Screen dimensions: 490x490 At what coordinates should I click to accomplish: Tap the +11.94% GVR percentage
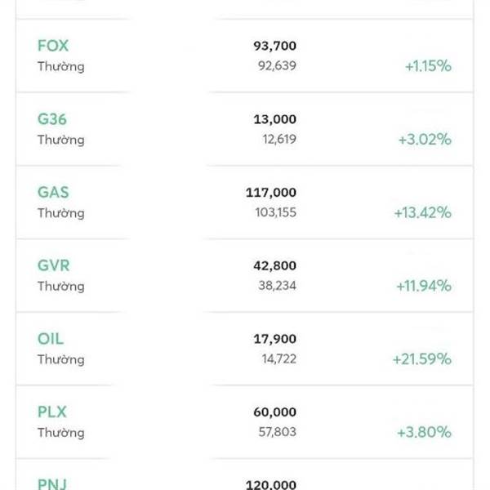422,286
